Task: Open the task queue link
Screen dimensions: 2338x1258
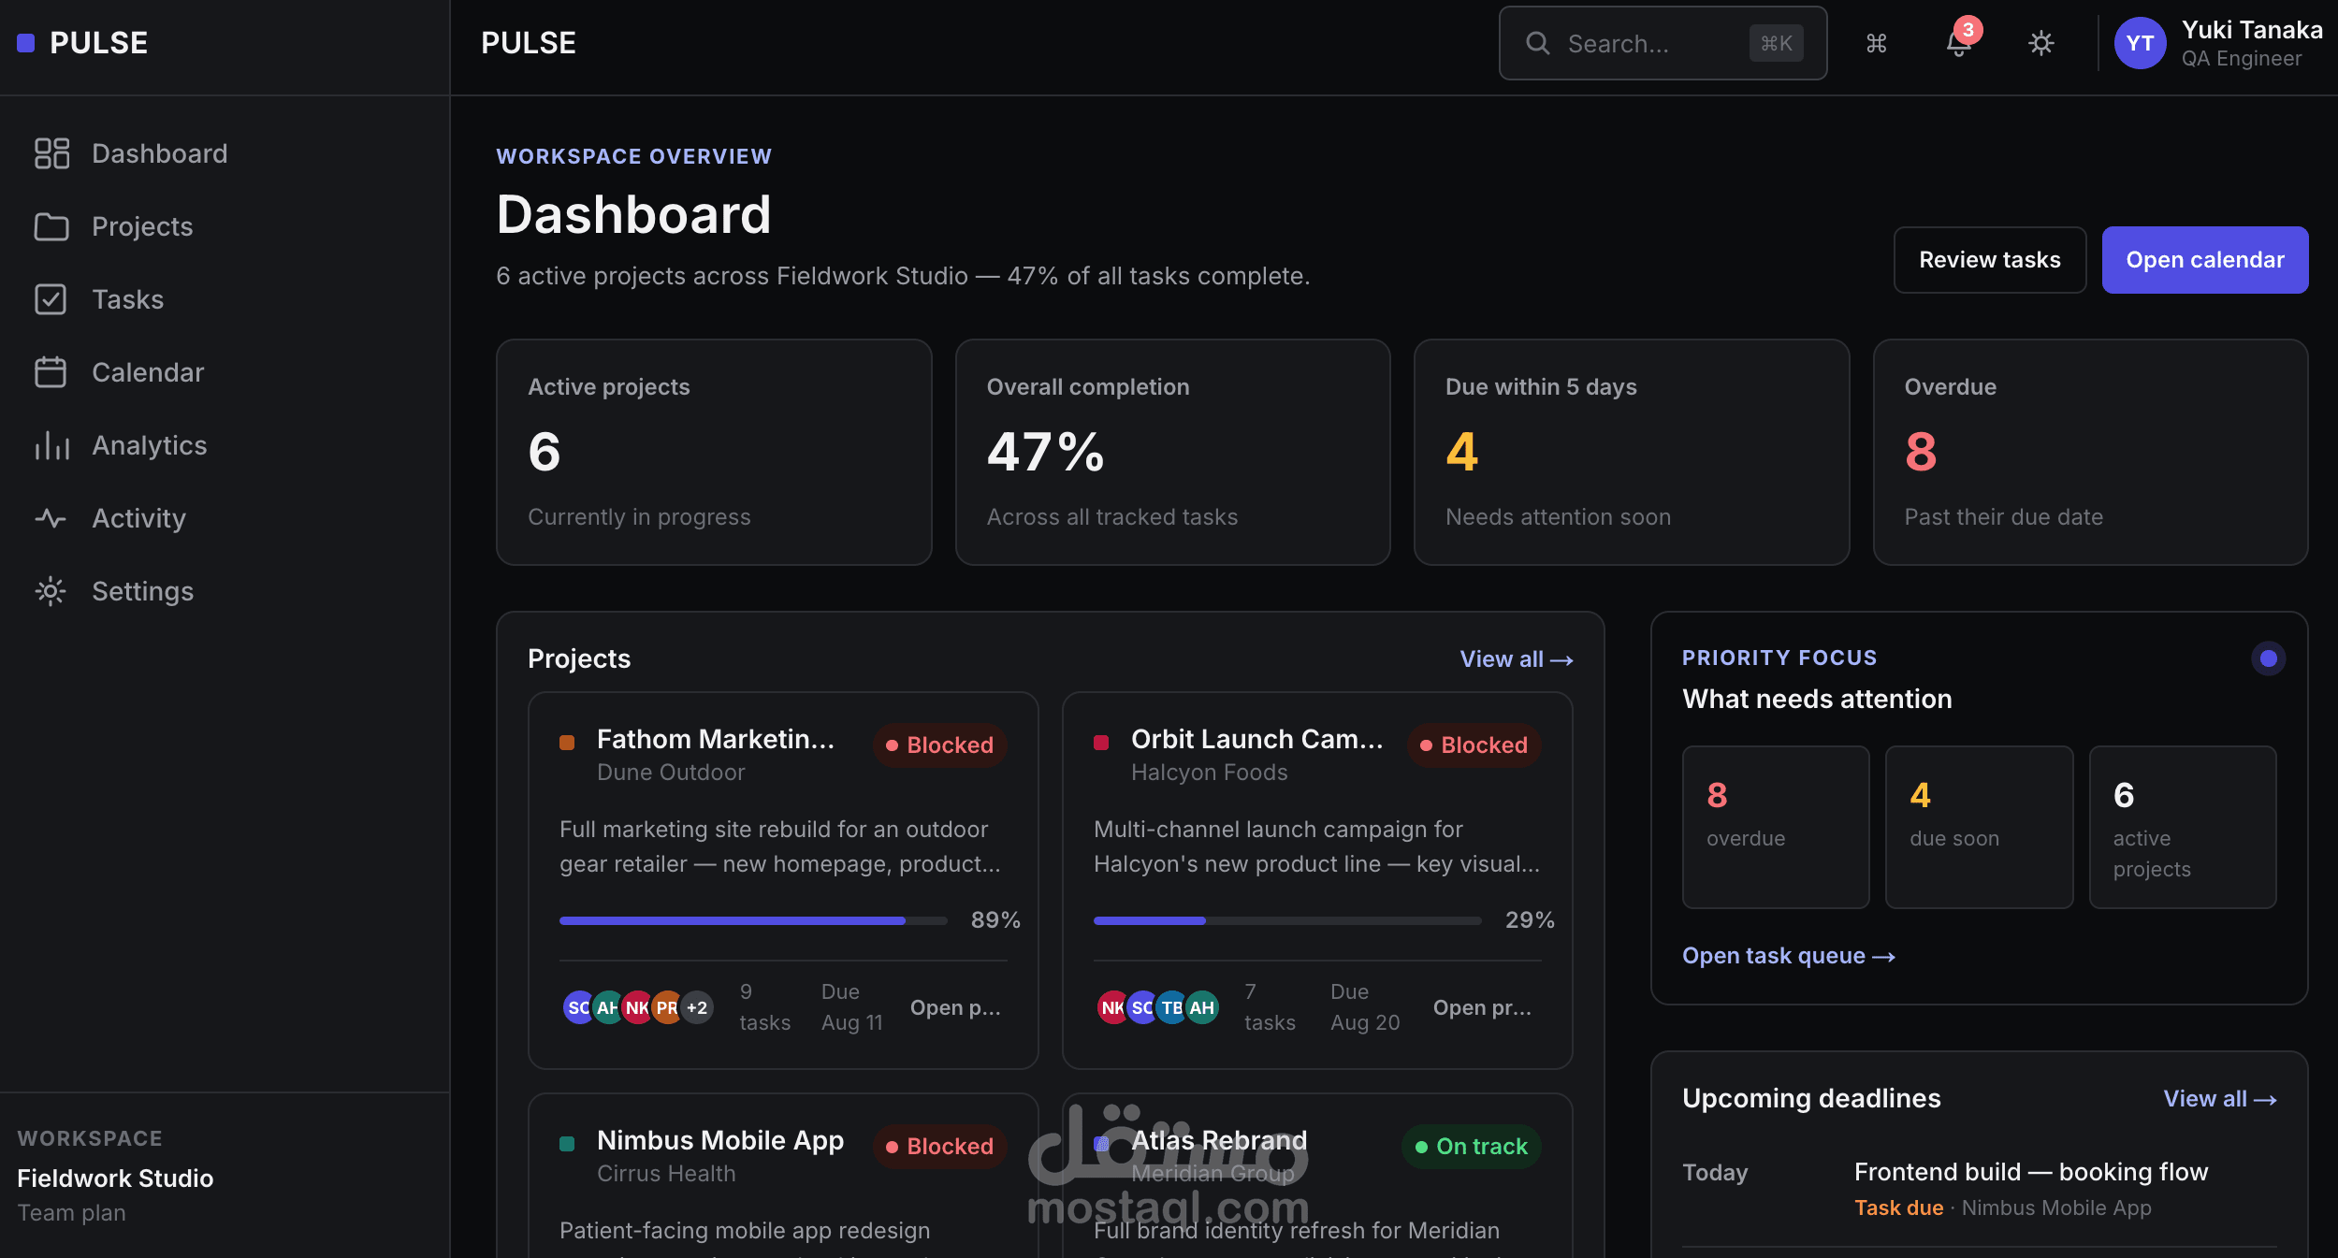Action: click(1789, 956)
